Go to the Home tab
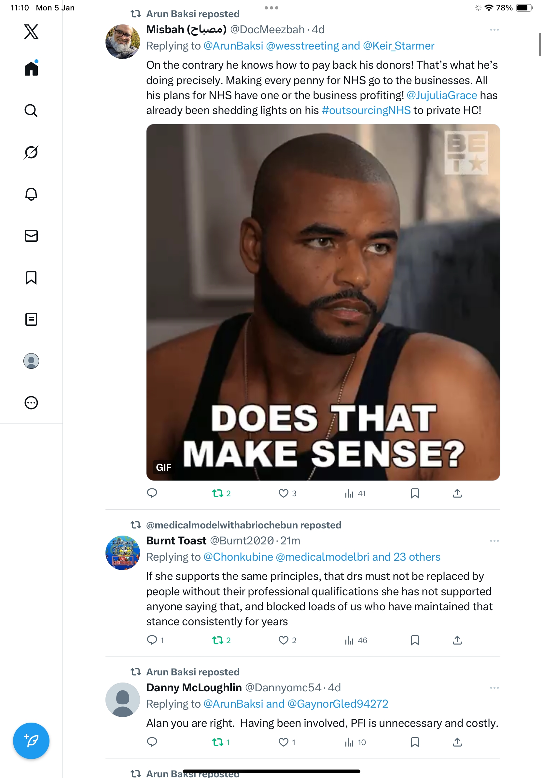The height and width of the screenshot is (778, 543). click(x=31, y=69)
